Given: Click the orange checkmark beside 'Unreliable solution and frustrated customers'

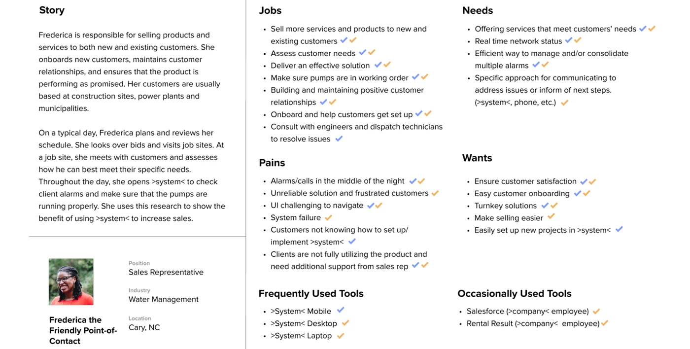Looking at the screenshot, I should point(435,193).
